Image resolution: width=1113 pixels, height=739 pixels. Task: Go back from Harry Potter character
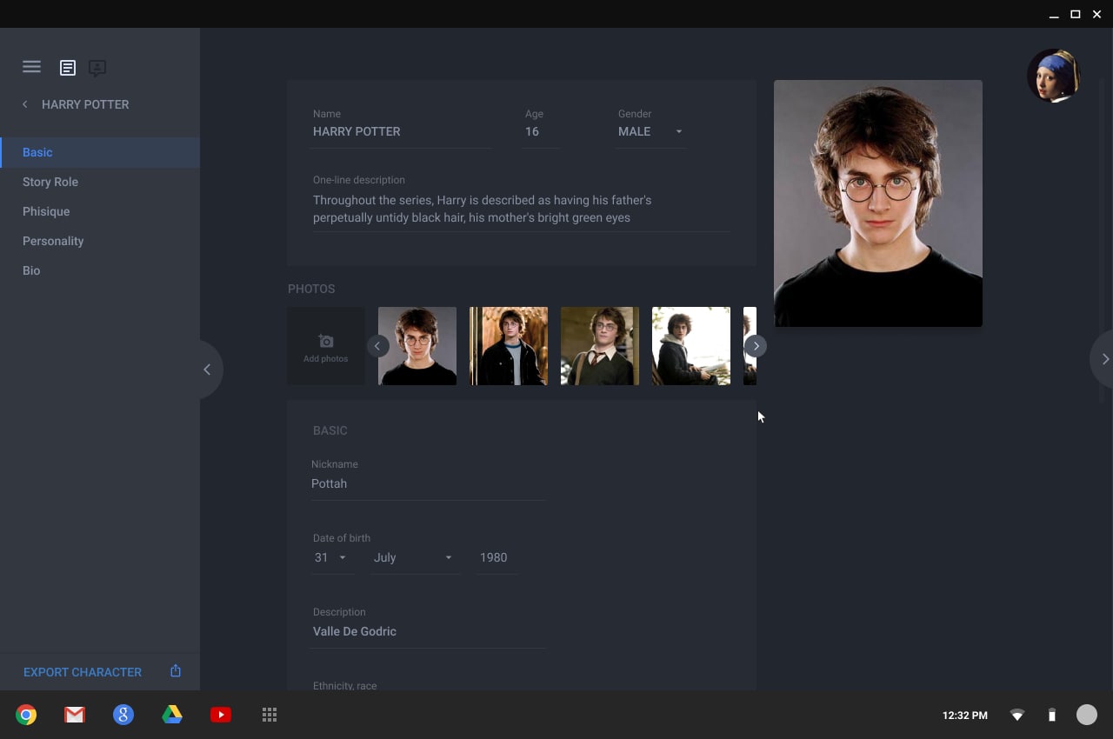click(25, 104)
